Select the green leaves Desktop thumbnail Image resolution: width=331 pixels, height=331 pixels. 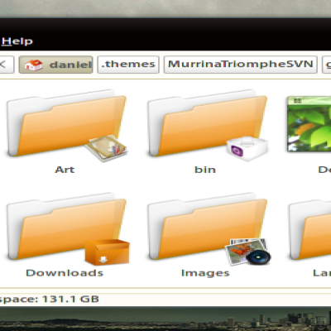309,124
